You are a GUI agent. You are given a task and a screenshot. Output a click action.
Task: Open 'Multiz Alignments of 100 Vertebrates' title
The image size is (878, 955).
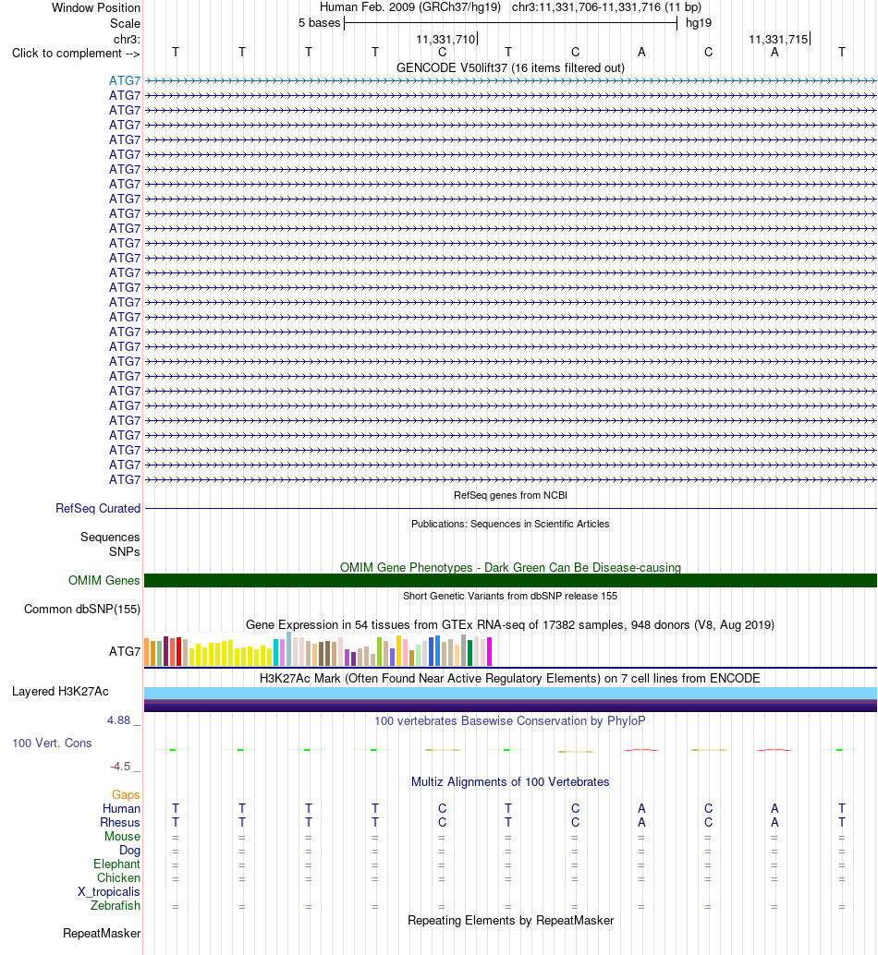[x=510, y=782]
